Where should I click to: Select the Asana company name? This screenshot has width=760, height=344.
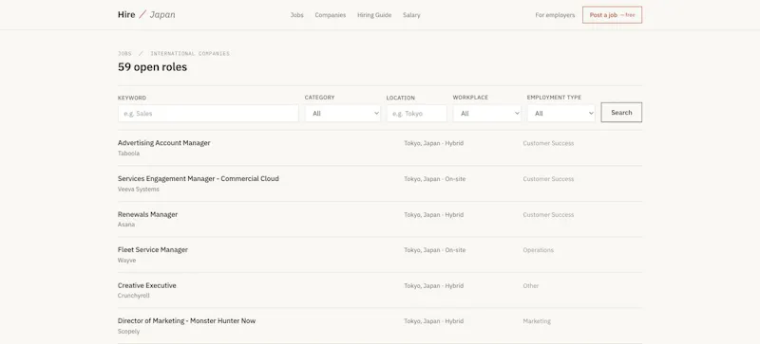point(126,225)
